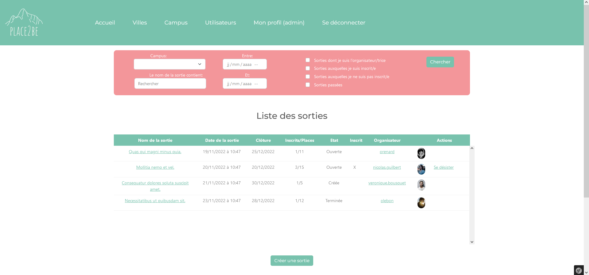The height and width of the screenshot is (275, 589).
Task: Click olebon's profile avatar
Action: pos(421,203)
